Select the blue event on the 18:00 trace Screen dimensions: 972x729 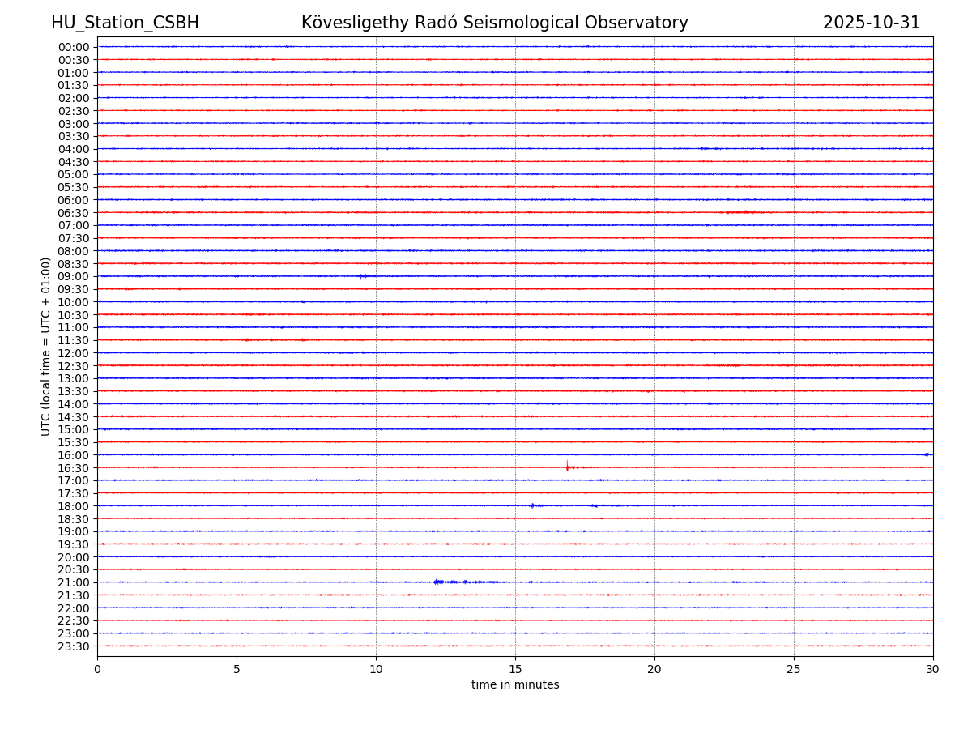pyautogui.click(x=532, y=505)
